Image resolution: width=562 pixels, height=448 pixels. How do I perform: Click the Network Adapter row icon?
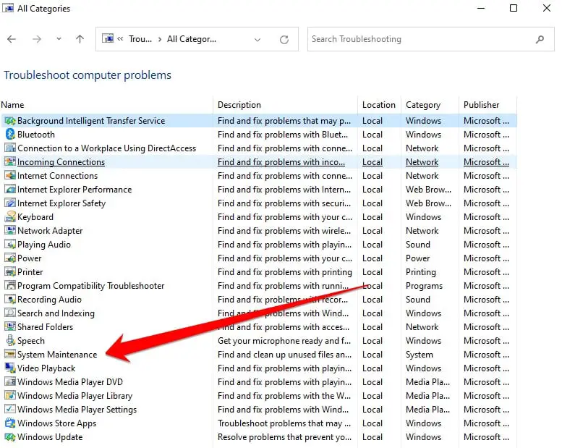coord(10,231)
